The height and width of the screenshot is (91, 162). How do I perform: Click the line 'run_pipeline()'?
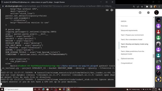[19, 61]
